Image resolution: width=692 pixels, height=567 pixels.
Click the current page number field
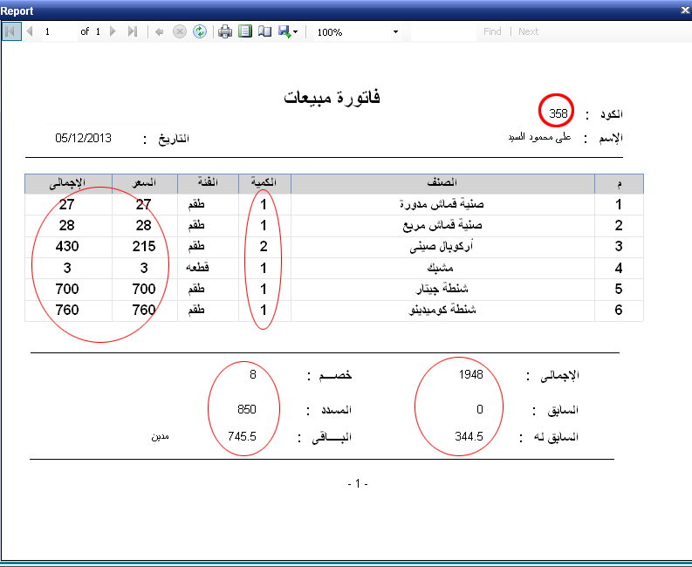(x=59, y=31)
